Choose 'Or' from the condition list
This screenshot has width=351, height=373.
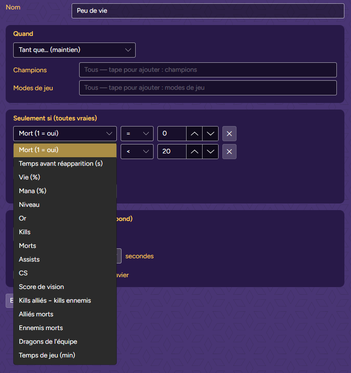click(65, 219)
